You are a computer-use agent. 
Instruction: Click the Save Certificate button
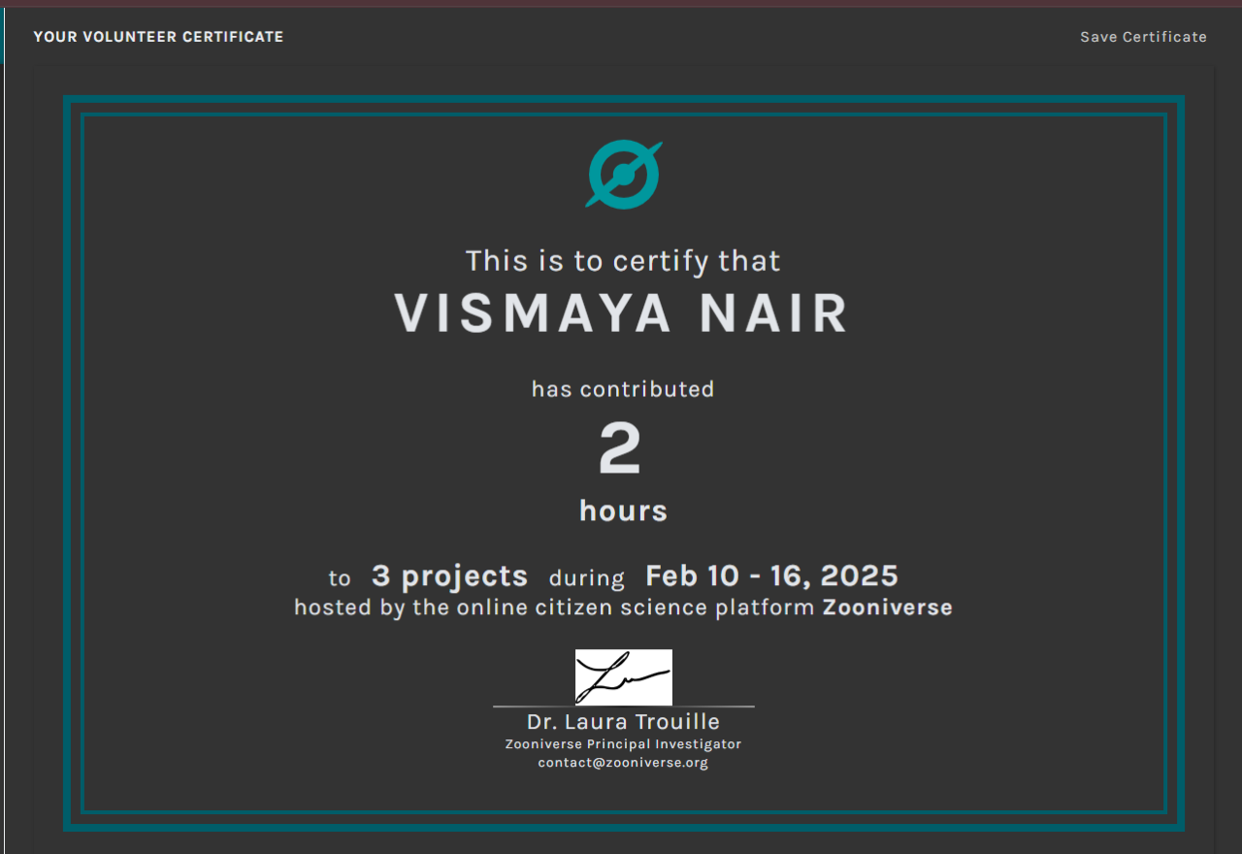point(1143,37)
